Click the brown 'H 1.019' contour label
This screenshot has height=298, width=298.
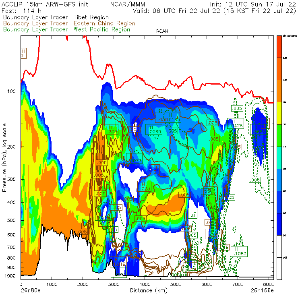(118, 262)
